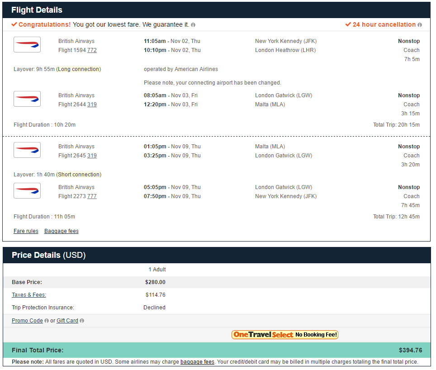Click 'Total Trip: 20h 15m' text
The image size is (436, 370).
coord(396,124)
